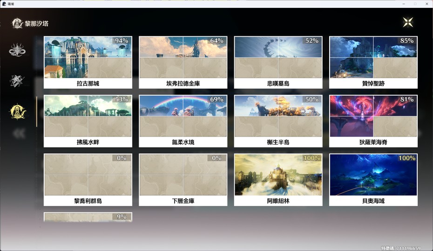The width and height of the screenshot is (433, 251).
Task: Click the 100% label on 阿維紐林
Action: tap(312, 158)
